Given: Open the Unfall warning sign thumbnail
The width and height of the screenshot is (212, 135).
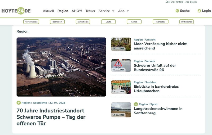Looking at the screenshot, I should (x=121, y=65).
